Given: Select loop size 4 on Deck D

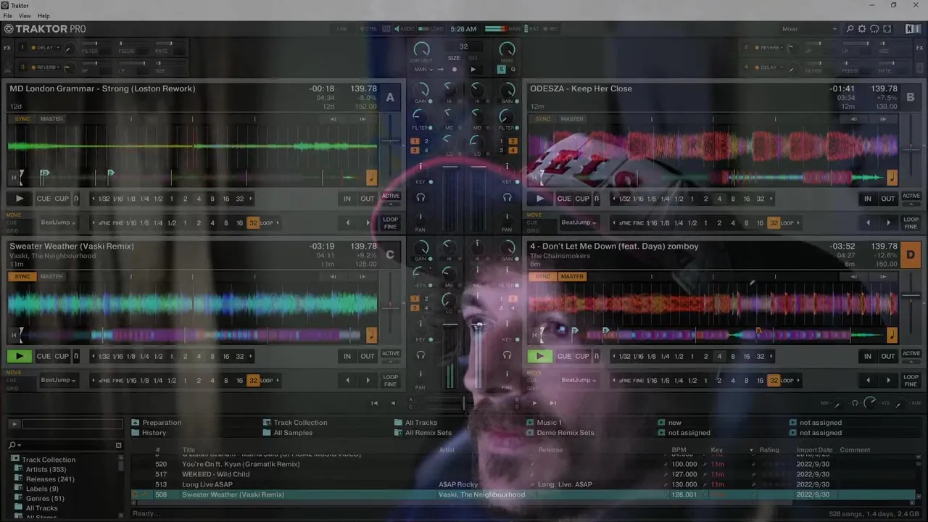Looking at the screenshot, I should click(x=719, y=356).
